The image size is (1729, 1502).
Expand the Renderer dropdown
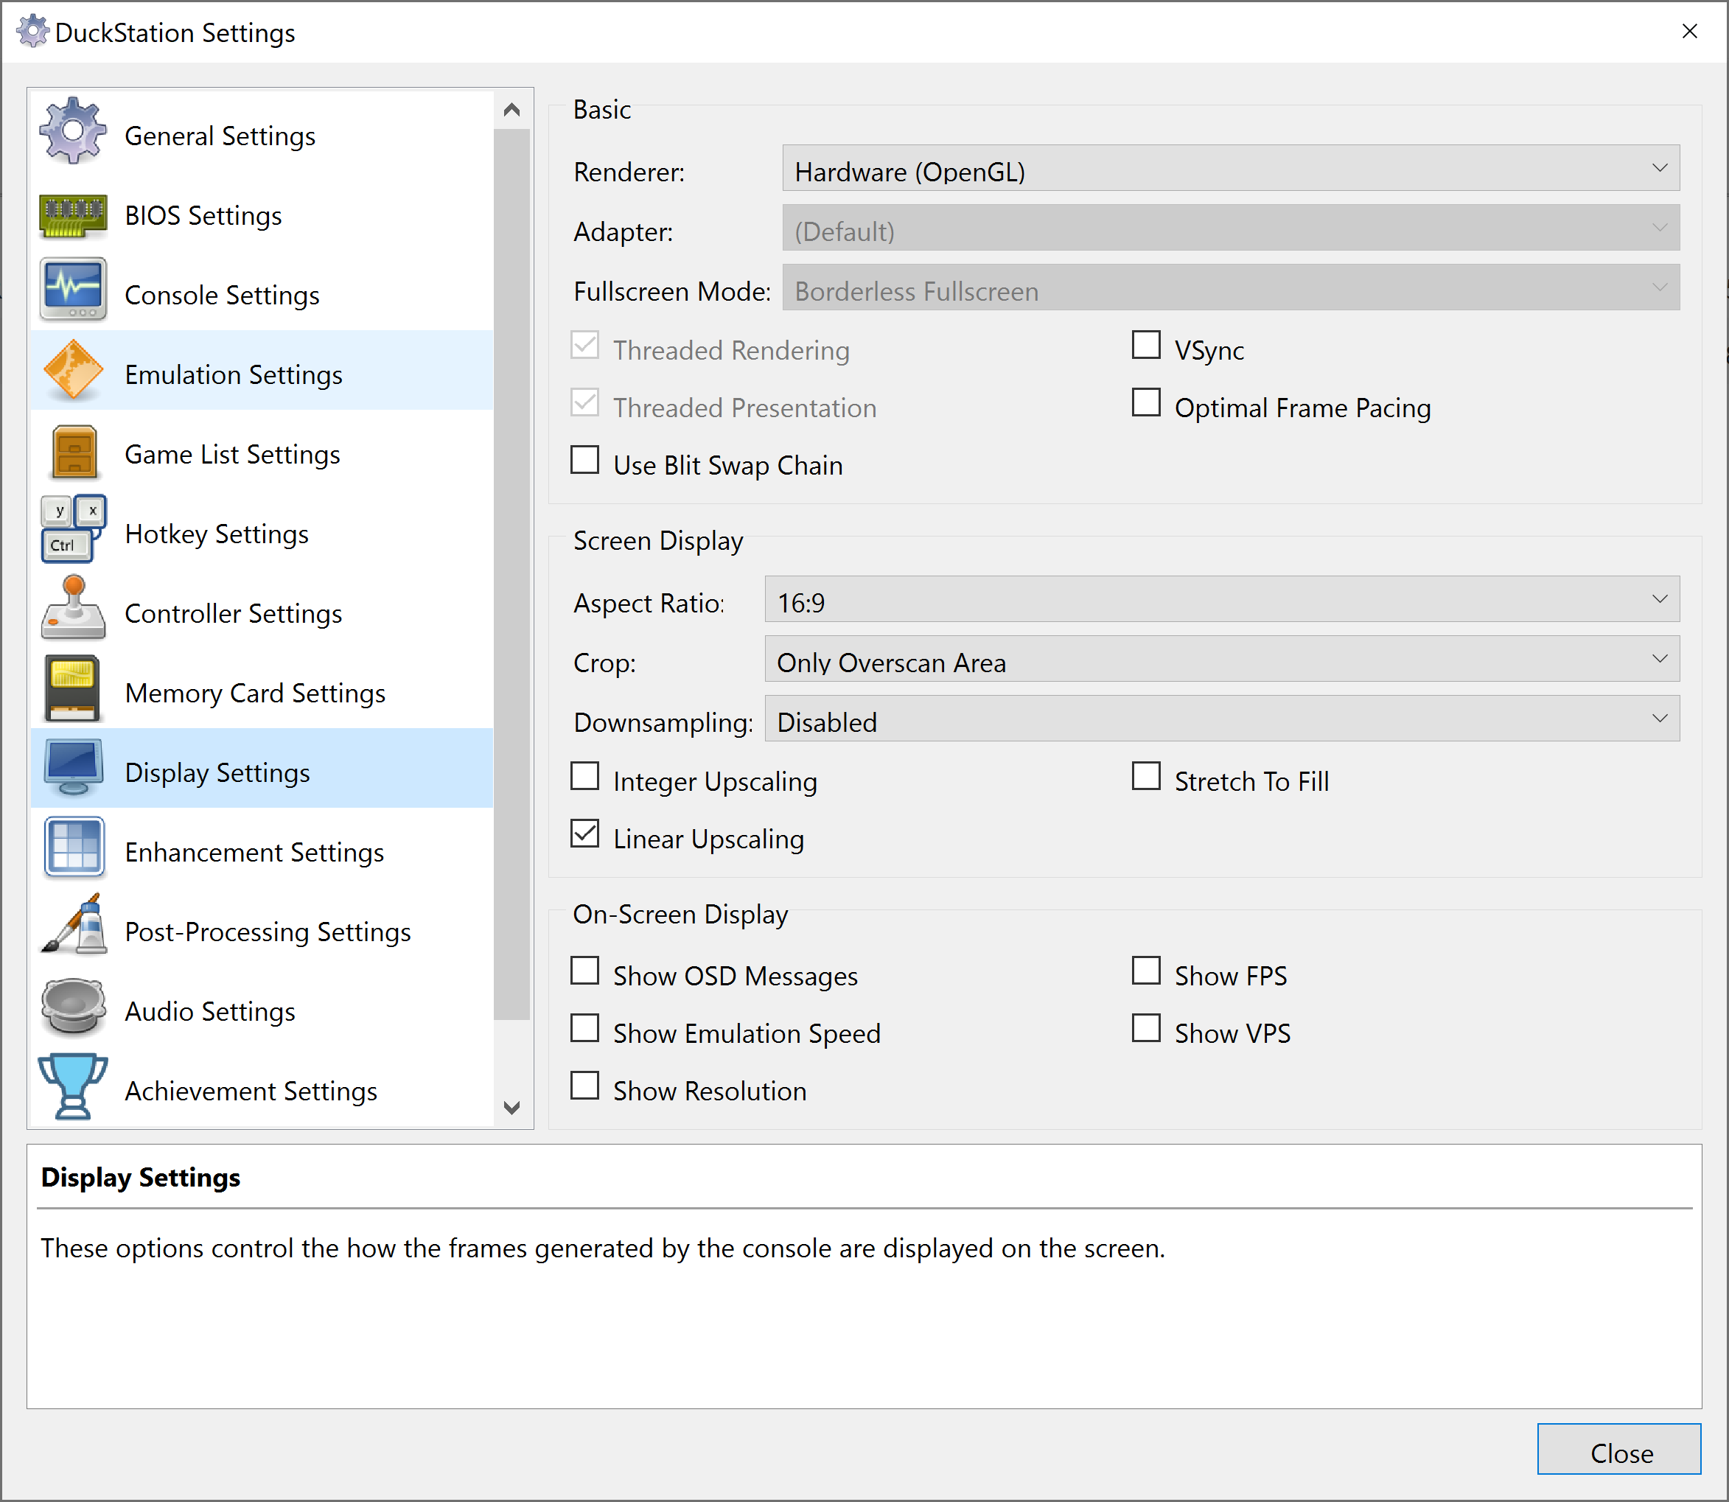(1230, 169)
